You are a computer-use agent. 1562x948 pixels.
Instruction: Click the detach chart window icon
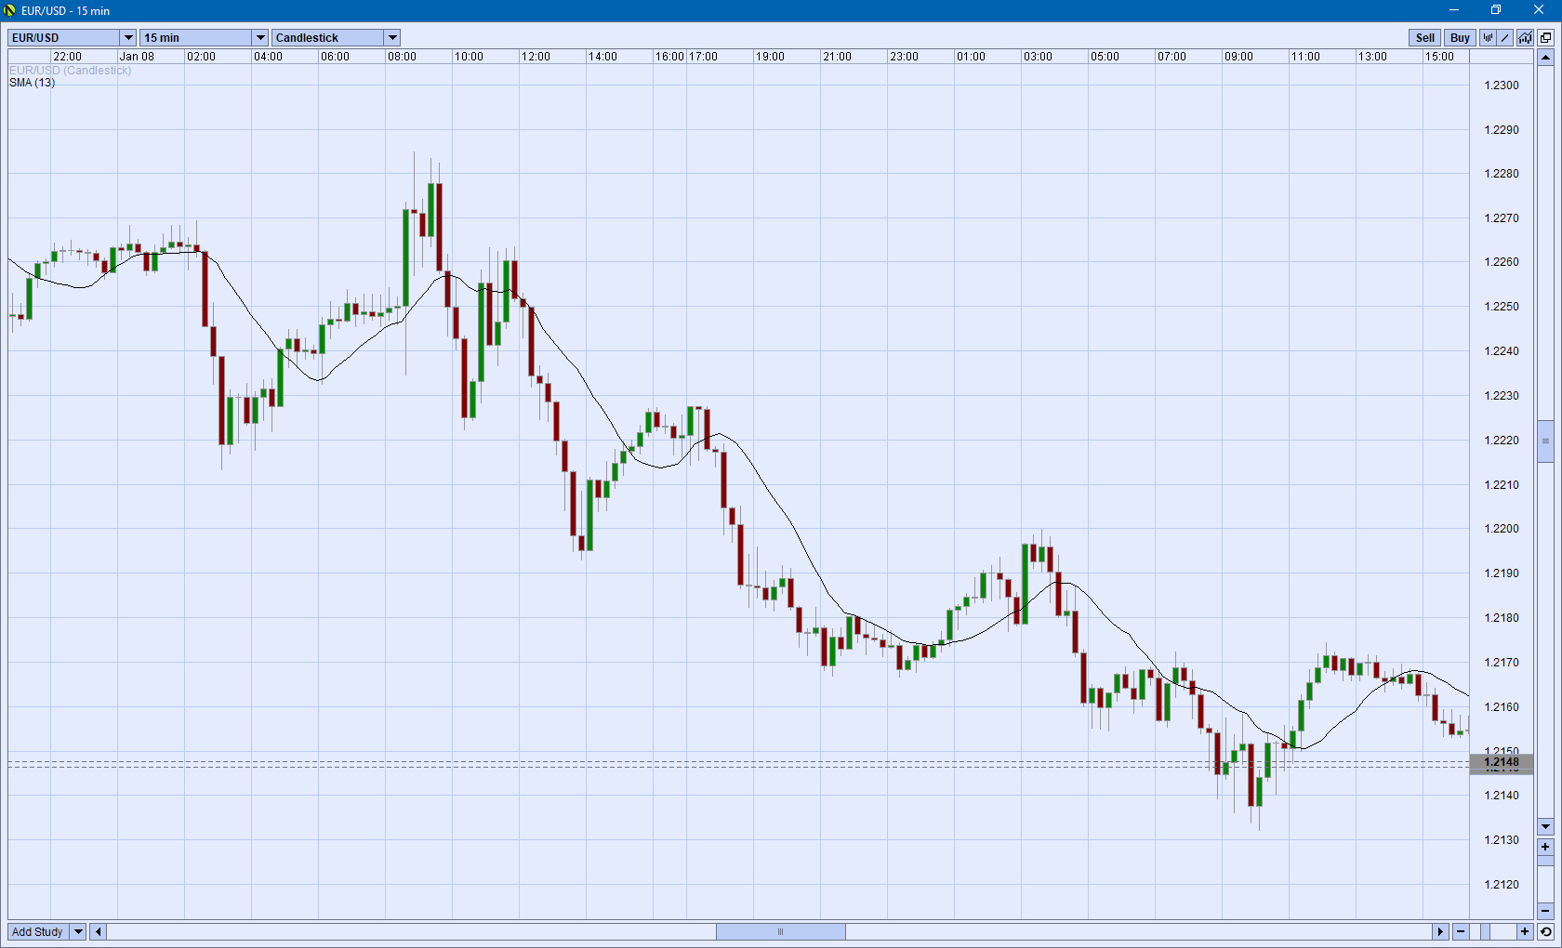[1545, 38]
